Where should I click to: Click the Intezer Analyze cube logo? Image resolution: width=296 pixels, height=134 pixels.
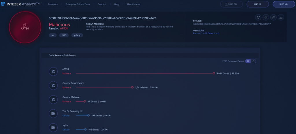point(3,4)
